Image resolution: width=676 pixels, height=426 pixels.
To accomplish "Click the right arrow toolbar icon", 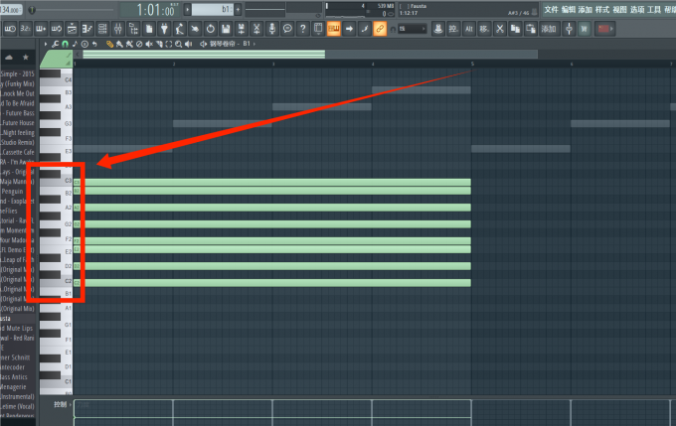I will click(349, 29).
